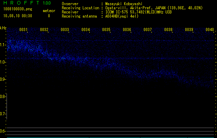Click the kHz axis unit label
217x138 pixels.
pos(3,28)
